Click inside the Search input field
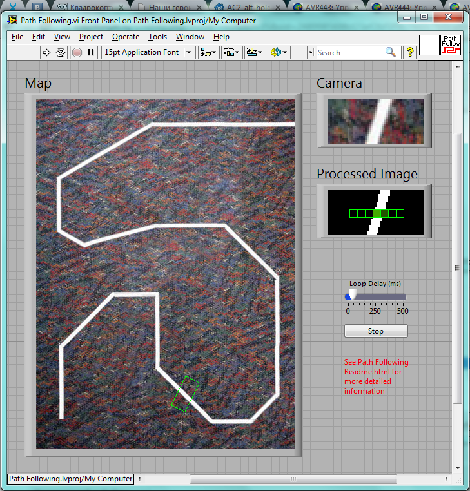 [x=348, y=53]
